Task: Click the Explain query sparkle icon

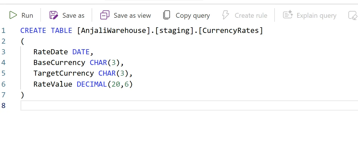Action: [x=288, y=15]
